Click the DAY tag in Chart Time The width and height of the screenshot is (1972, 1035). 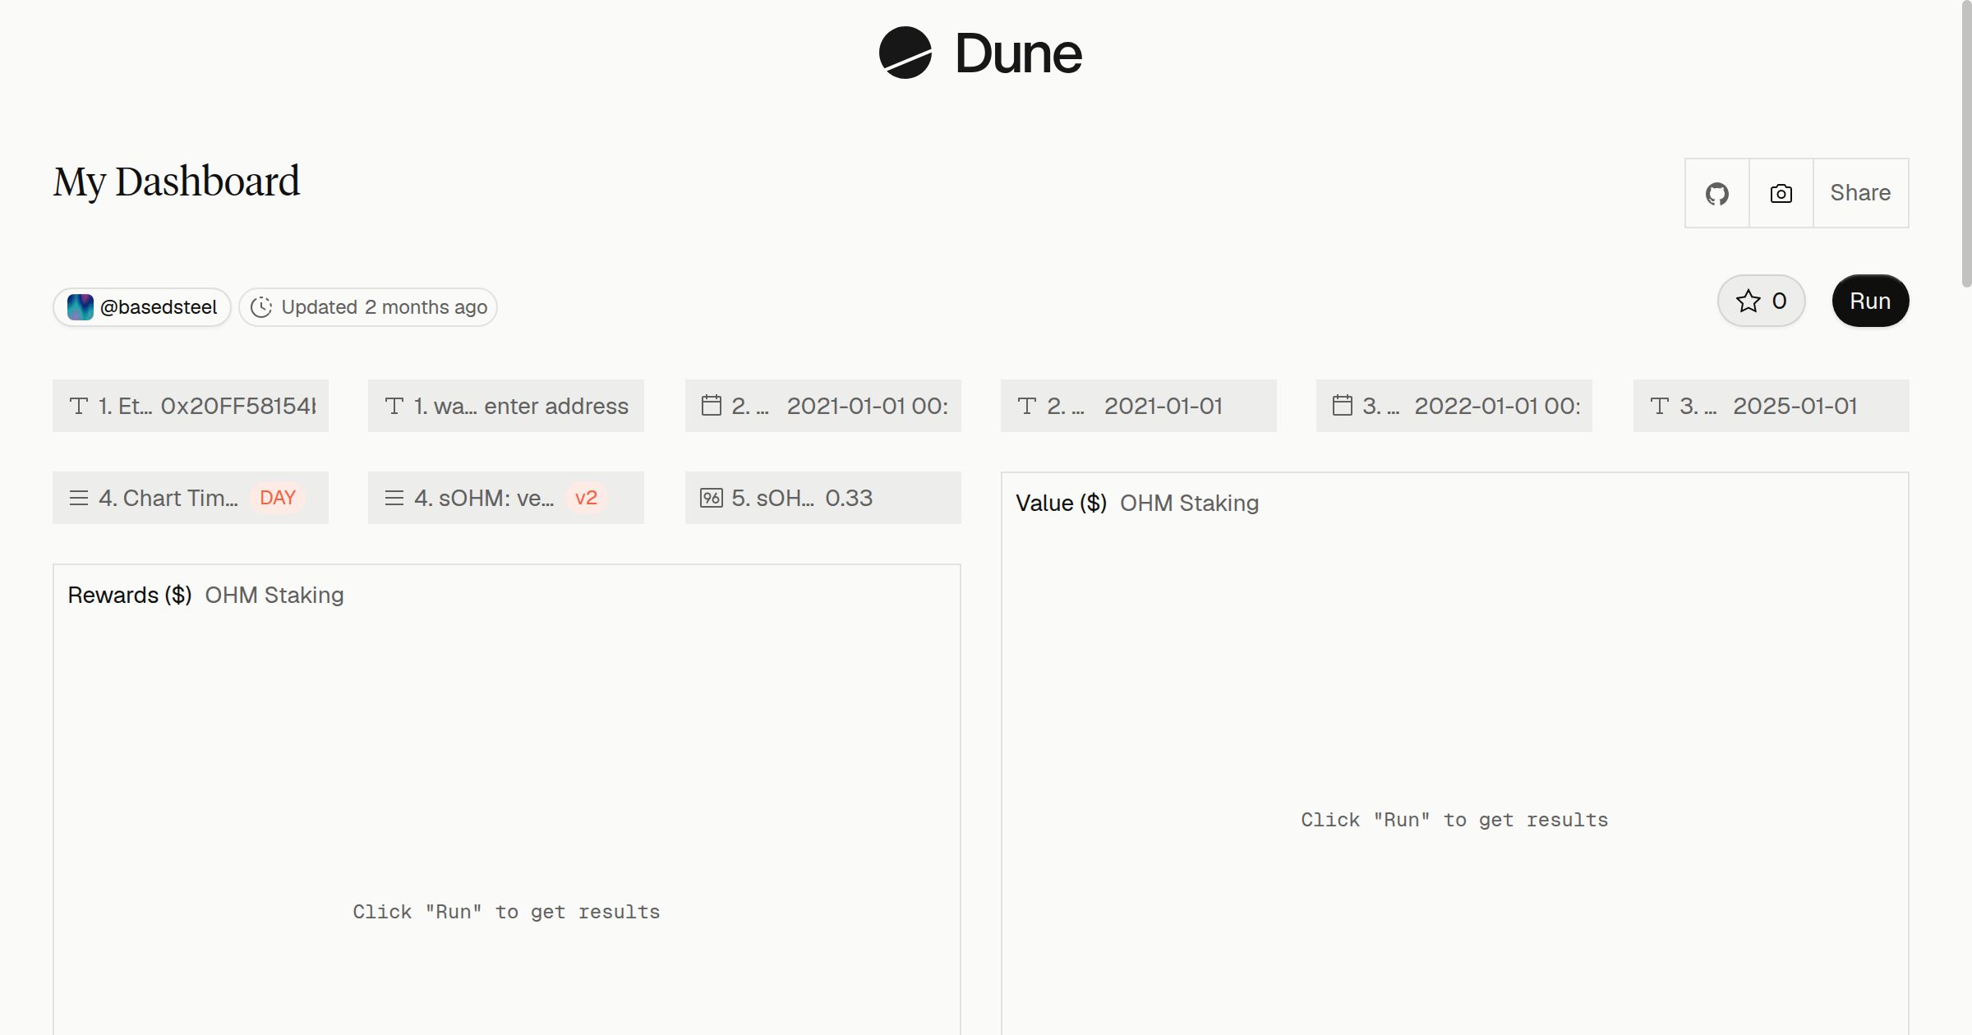tap(278, 498)
